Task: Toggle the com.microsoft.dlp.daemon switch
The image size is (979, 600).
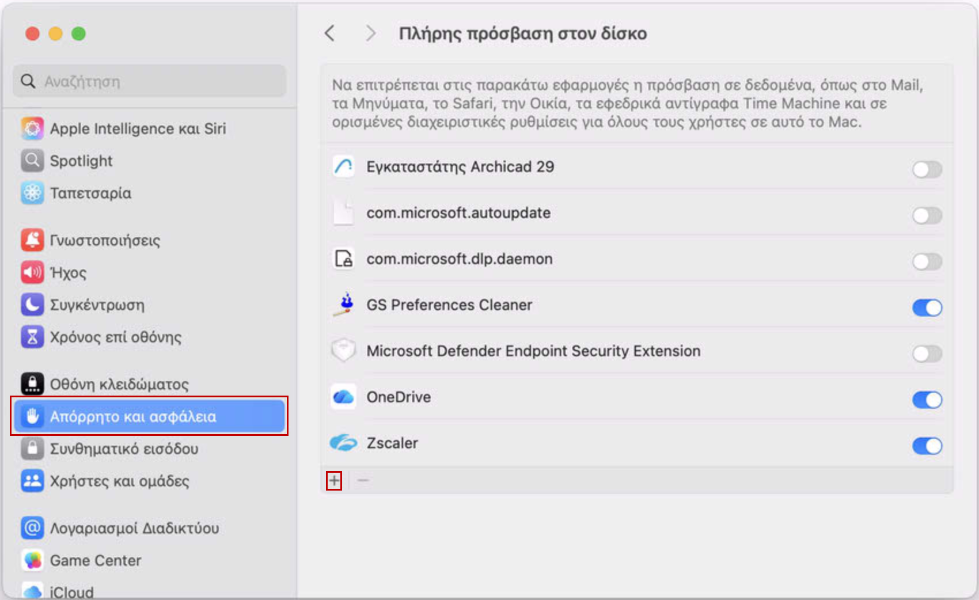Action: click(x=927, y=261)
